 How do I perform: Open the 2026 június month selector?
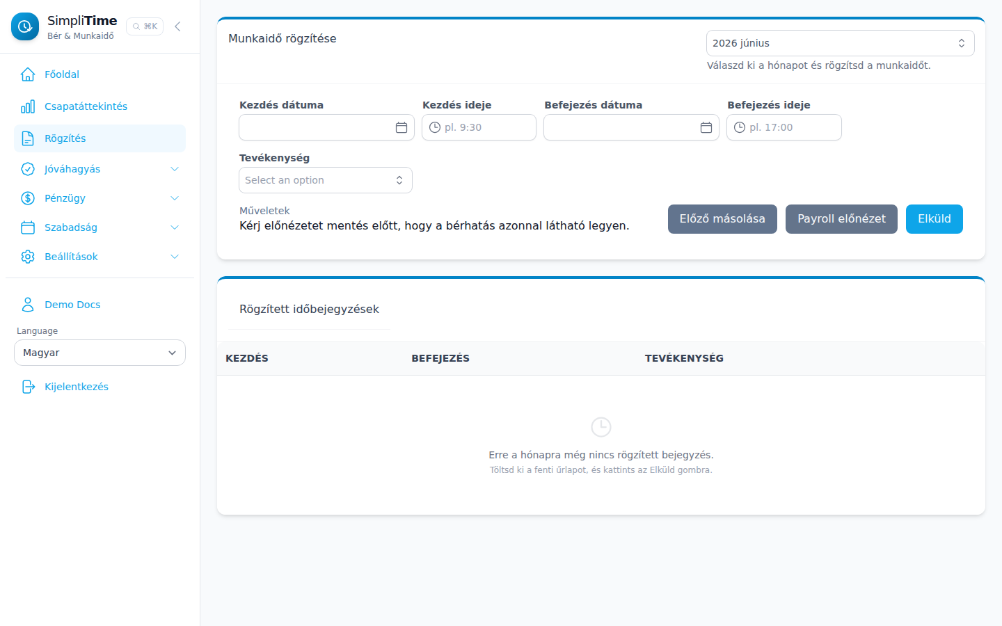click(840, 43)
